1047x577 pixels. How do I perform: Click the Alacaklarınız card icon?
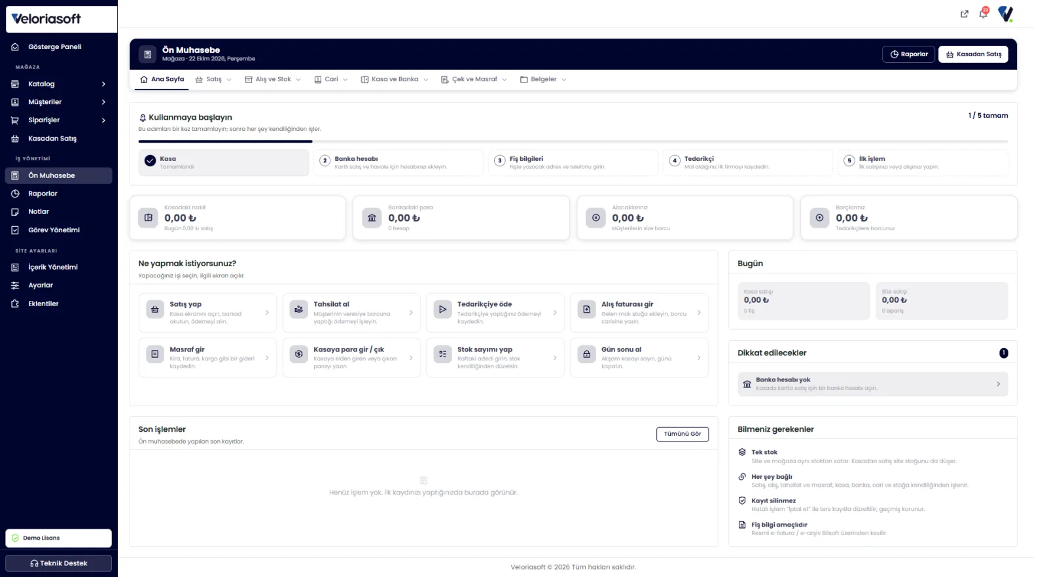click(595, 218)
